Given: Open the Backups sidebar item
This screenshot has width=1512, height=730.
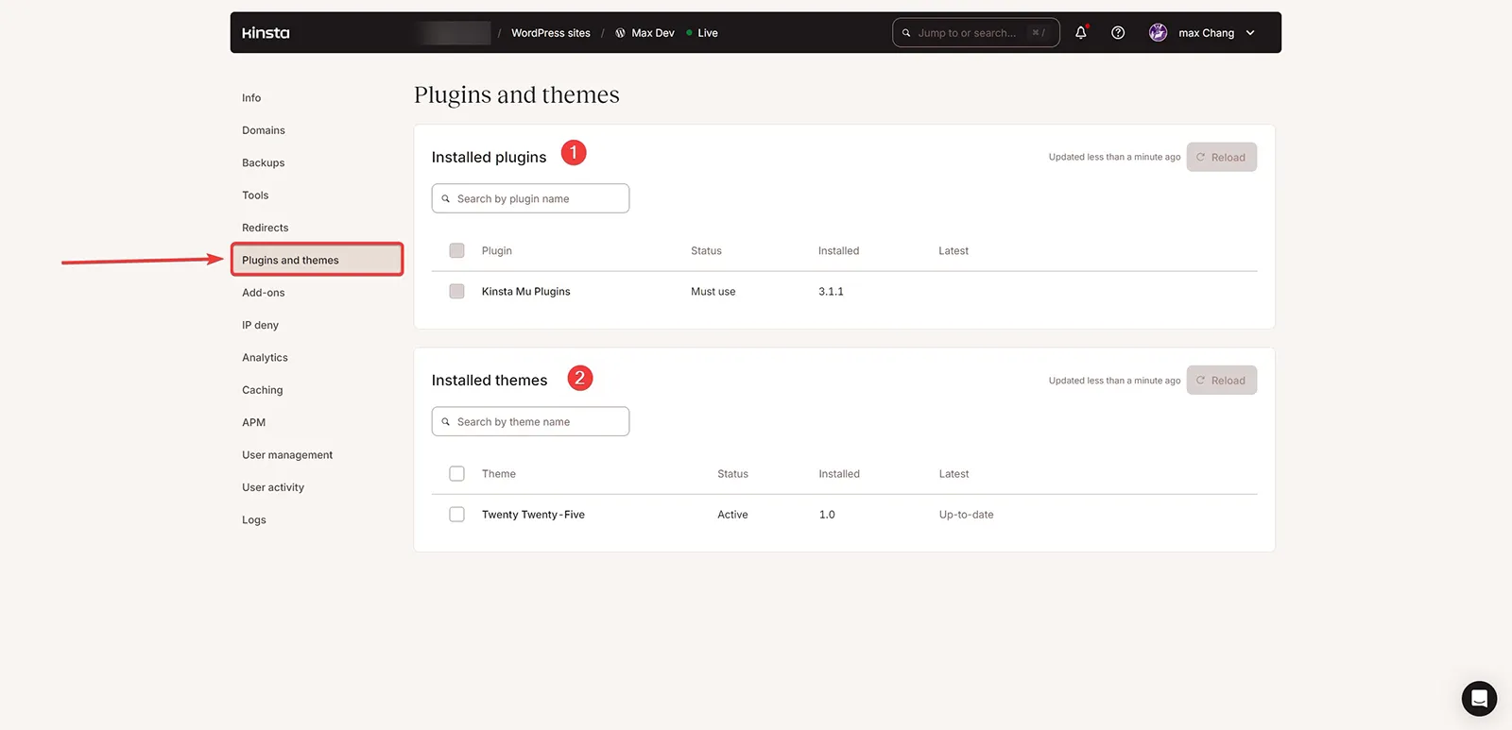Looking at the screenshot, I should coord(264,163).
